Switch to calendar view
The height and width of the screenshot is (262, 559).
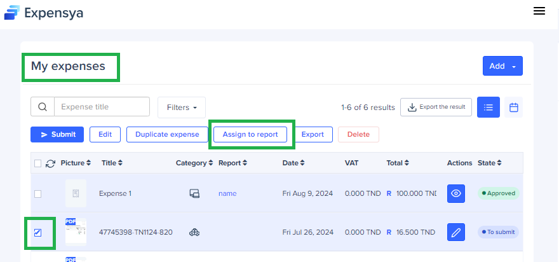click(x=513, y=107)
